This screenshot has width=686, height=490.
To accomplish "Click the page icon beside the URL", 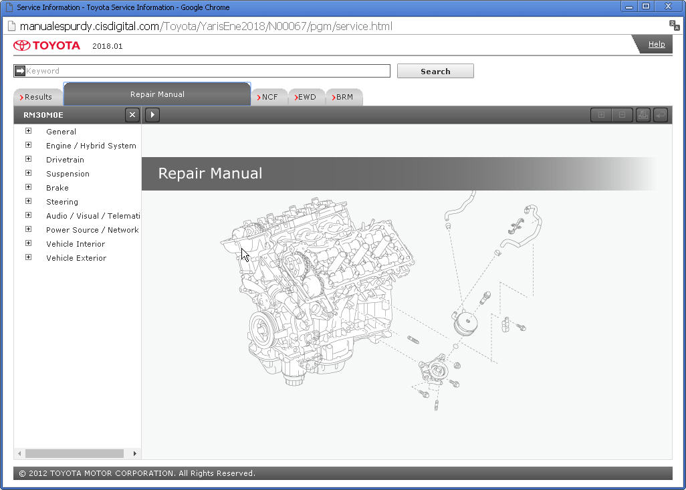I will pyautogui.click(x=11, y=26).
